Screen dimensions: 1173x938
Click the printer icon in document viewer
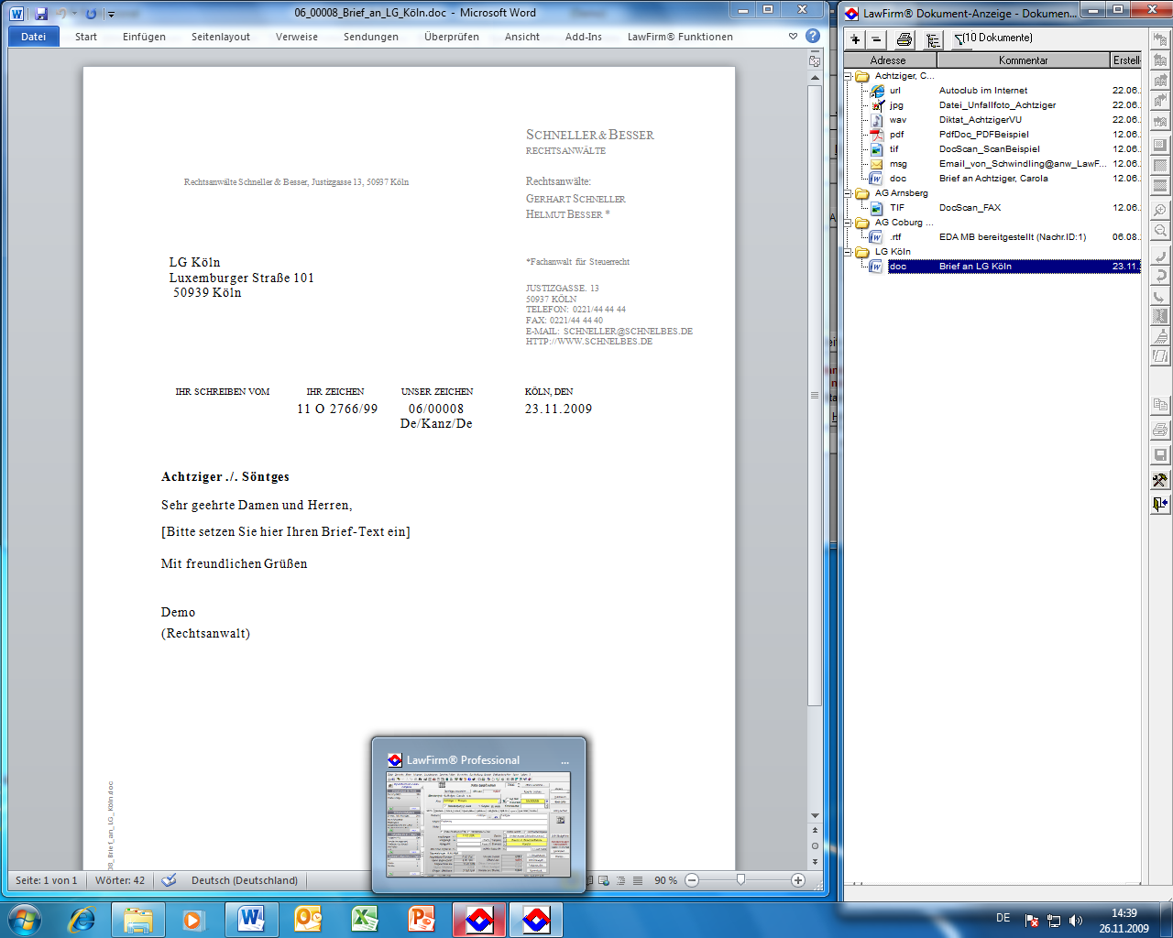point(904,38)
